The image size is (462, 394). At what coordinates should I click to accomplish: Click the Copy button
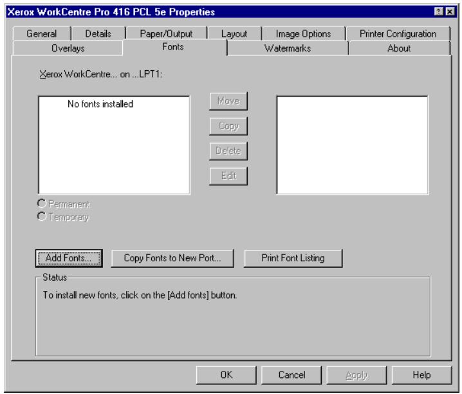[228, 126]
